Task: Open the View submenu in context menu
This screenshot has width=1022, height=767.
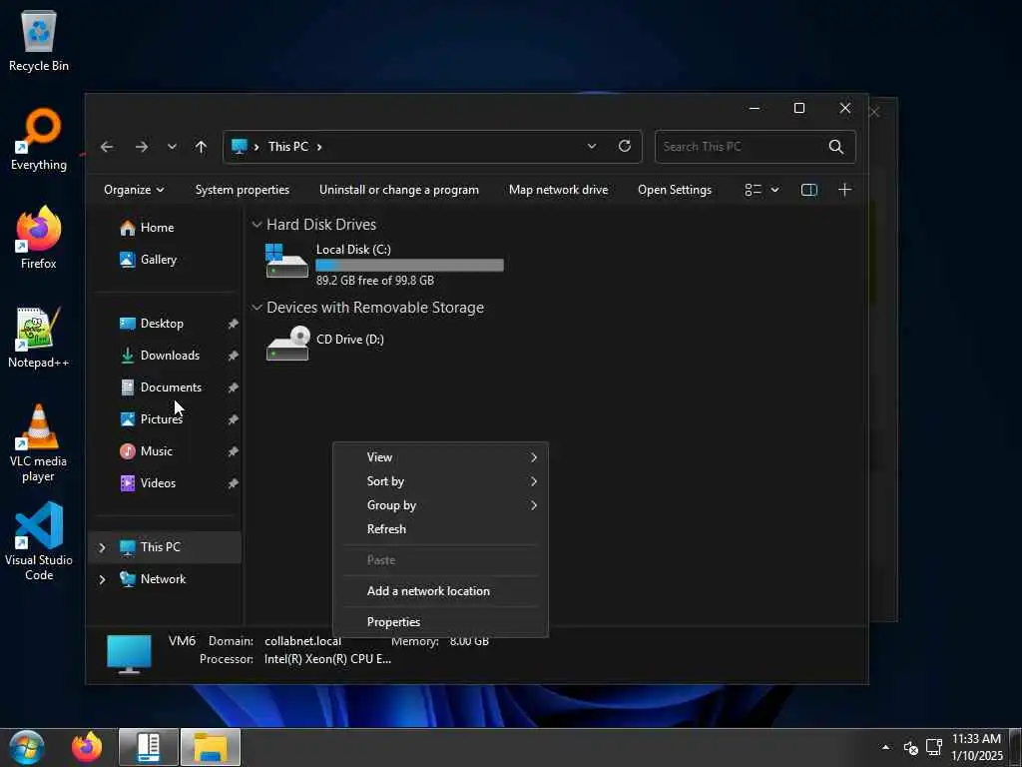Action: coord(440,457)
